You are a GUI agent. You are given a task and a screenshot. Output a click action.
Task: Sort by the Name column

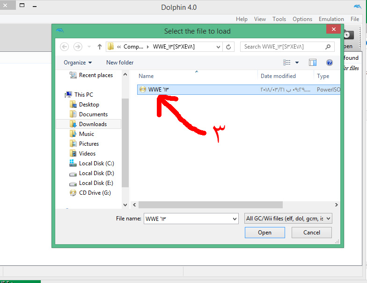[146, 76]
